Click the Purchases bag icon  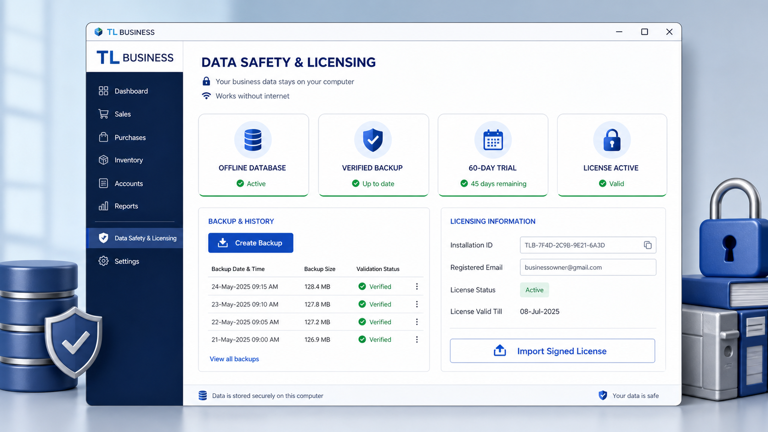coord(103,137)
